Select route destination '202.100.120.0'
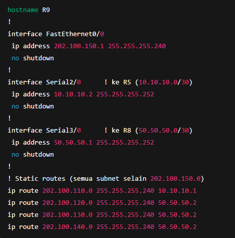 [x=67, y=203]
